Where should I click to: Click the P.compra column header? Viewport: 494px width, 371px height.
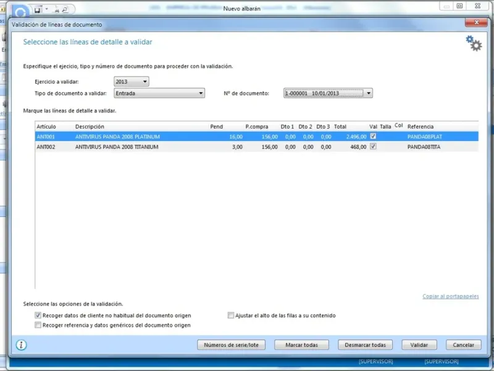coord(257,127)
